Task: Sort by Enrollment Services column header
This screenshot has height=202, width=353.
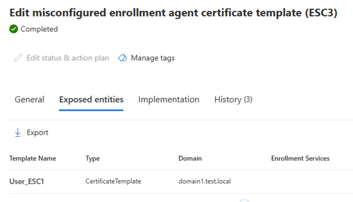Action: click(x=300, y=158)
